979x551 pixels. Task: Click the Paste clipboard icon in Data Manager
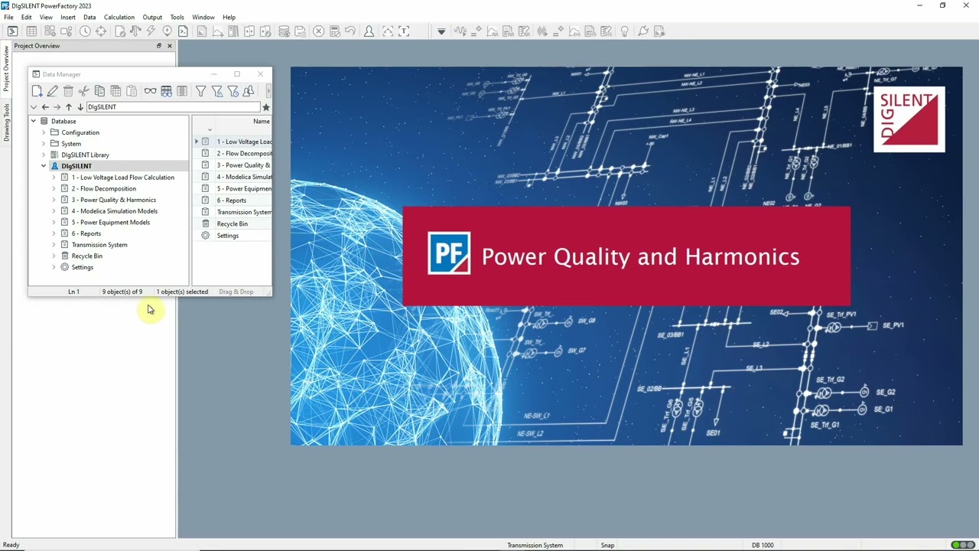pos(132,91)
